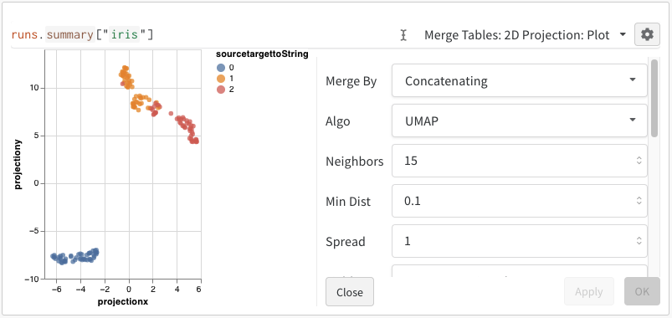
Task: Select the orange legend circle for 1
Action: pos(221,79)
